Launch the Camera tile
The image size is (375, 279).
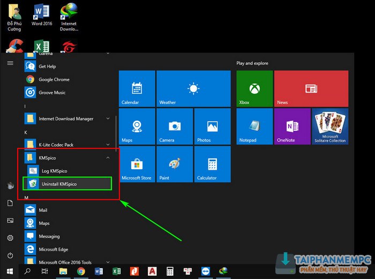175,126
